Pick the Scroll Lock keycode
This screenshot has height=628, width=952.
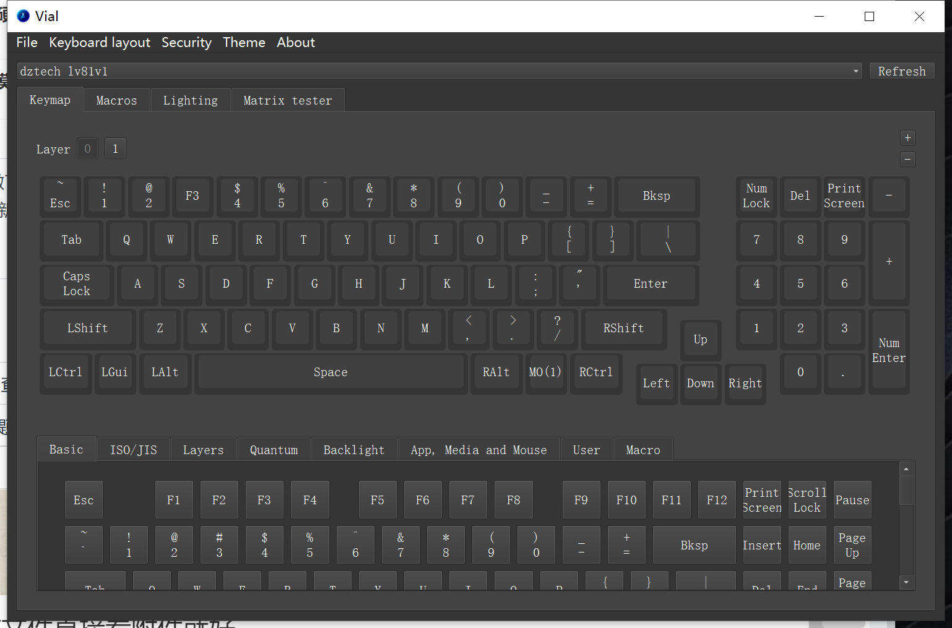[x=807, y=500]
